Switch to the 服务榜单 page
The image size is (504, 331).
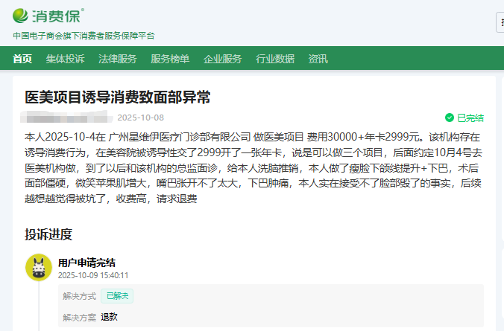[170, 59]
